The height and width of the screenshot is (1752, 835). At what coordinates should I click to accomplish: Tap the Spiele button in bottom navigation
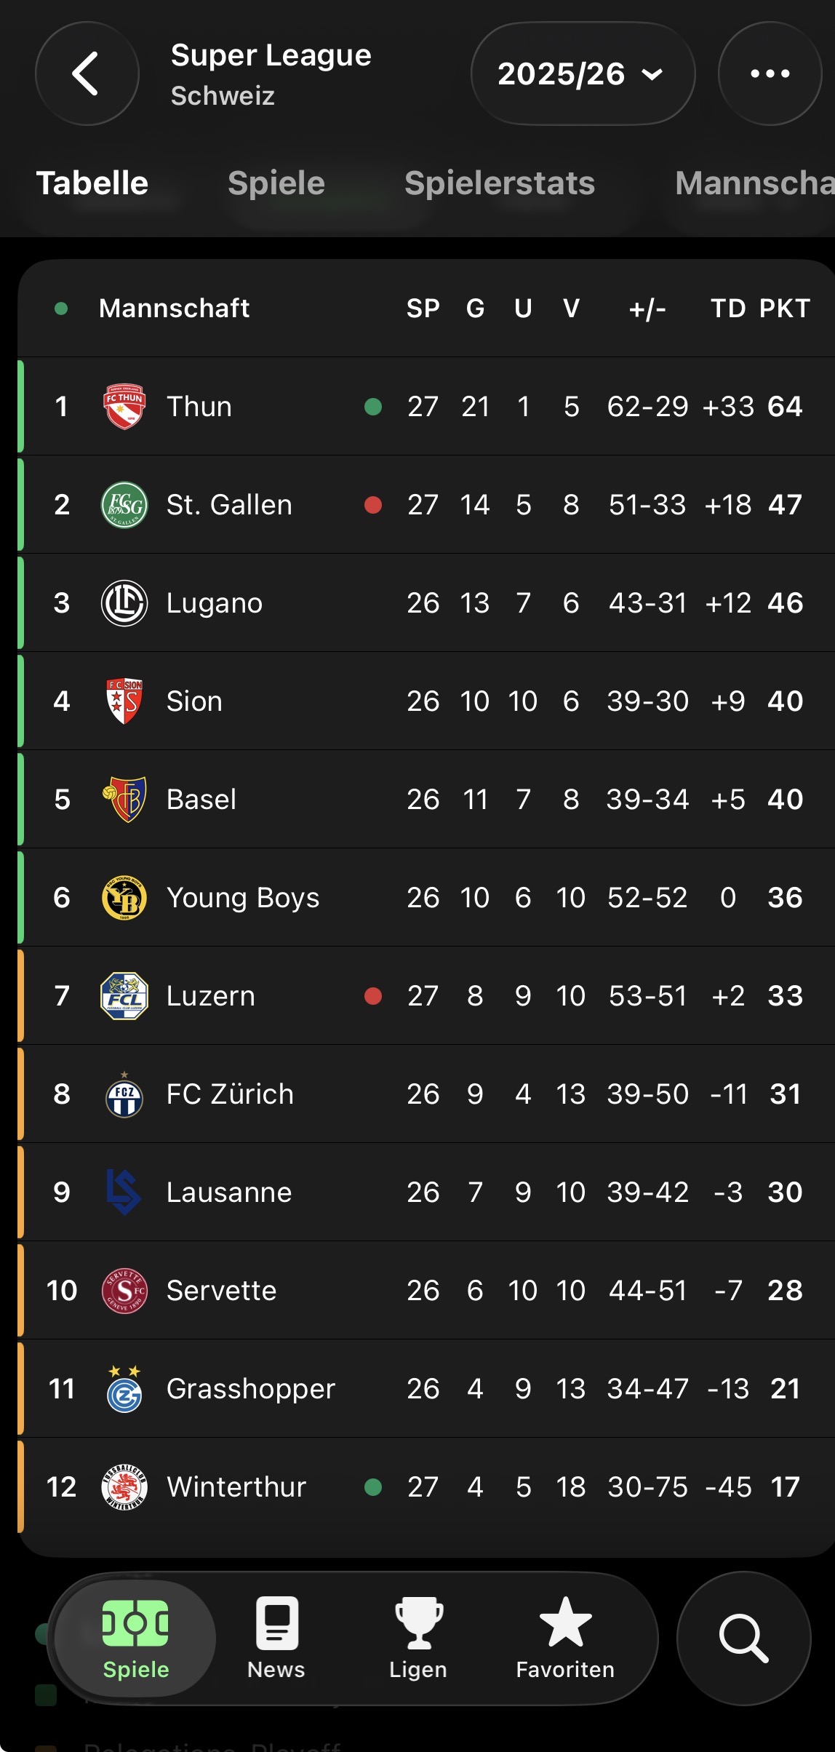(136, 1638)
